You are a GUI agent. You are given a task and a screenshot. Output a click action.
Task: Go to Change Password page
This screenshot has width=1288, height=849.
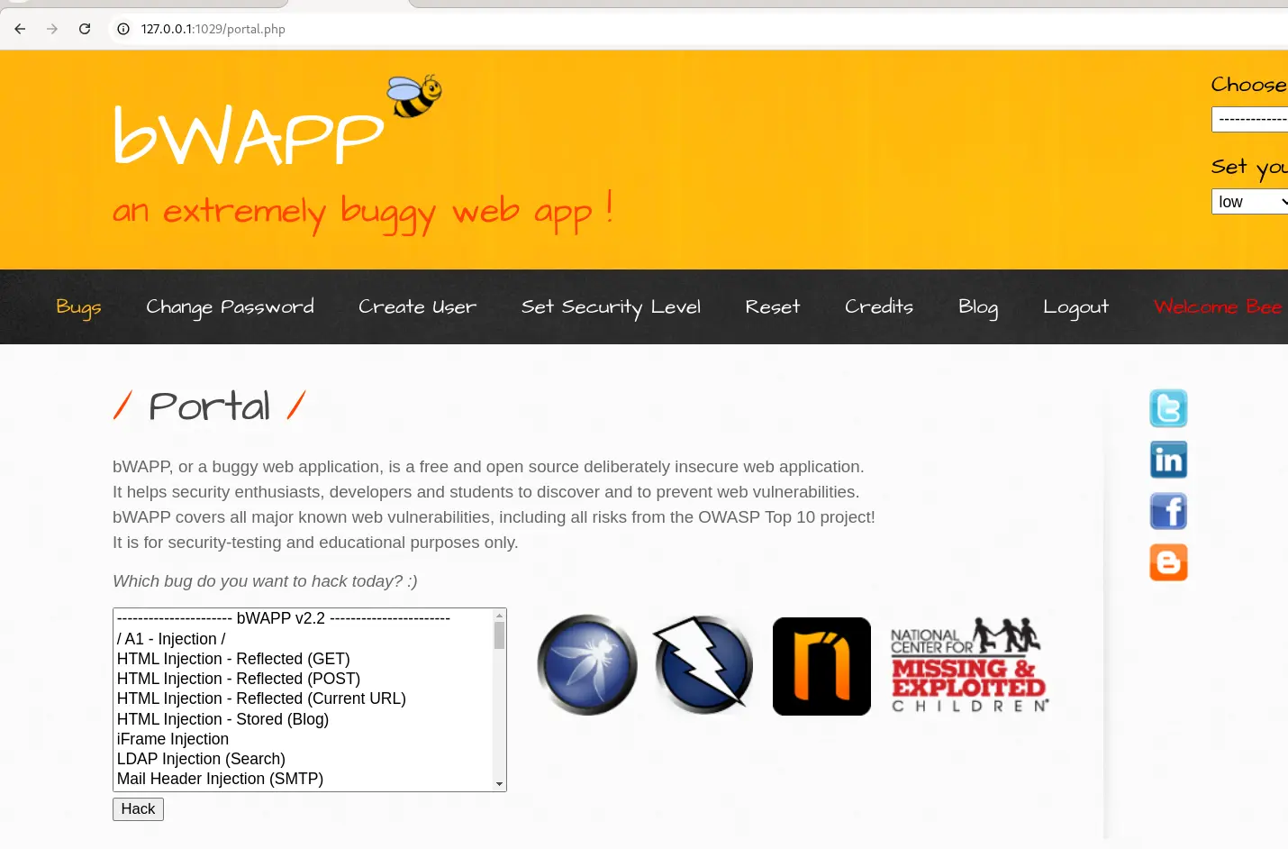tap(230, 307)
